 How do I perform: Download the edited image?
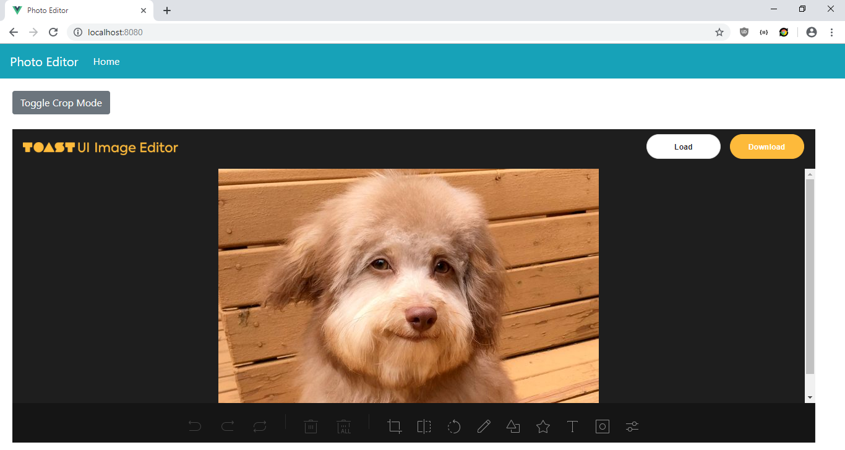766,146
